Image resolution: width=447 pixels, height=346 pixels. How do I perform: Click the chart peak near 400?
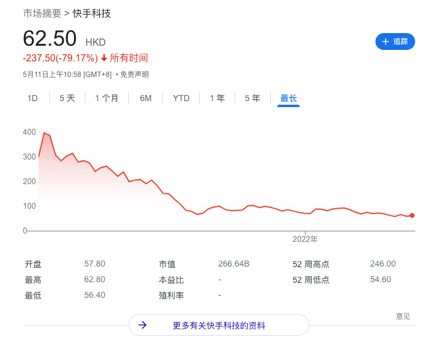tap(44, 134)
